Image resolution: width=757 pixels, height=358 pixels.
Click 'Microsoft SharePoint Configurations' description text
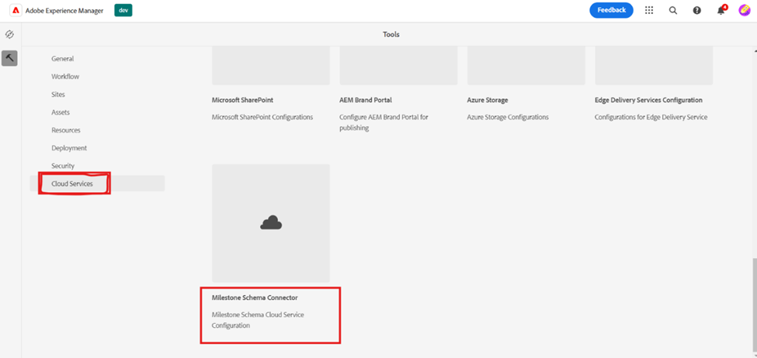[262, 117]
